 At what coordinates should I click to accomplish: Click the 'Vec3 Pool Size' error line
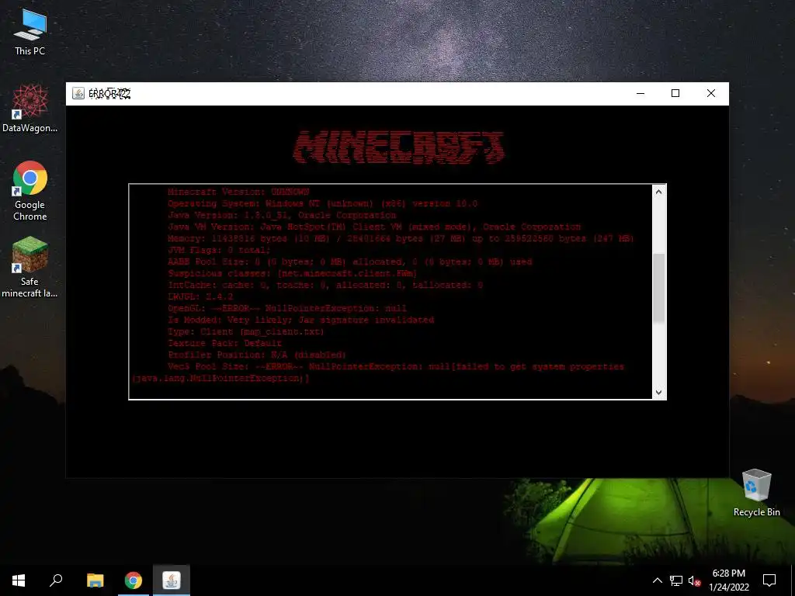tap(396, 367)
